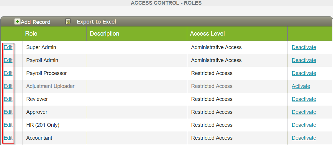Deactivate the Reviewer role
Viewport: 333px width, 145px height.
coord(304,99)
